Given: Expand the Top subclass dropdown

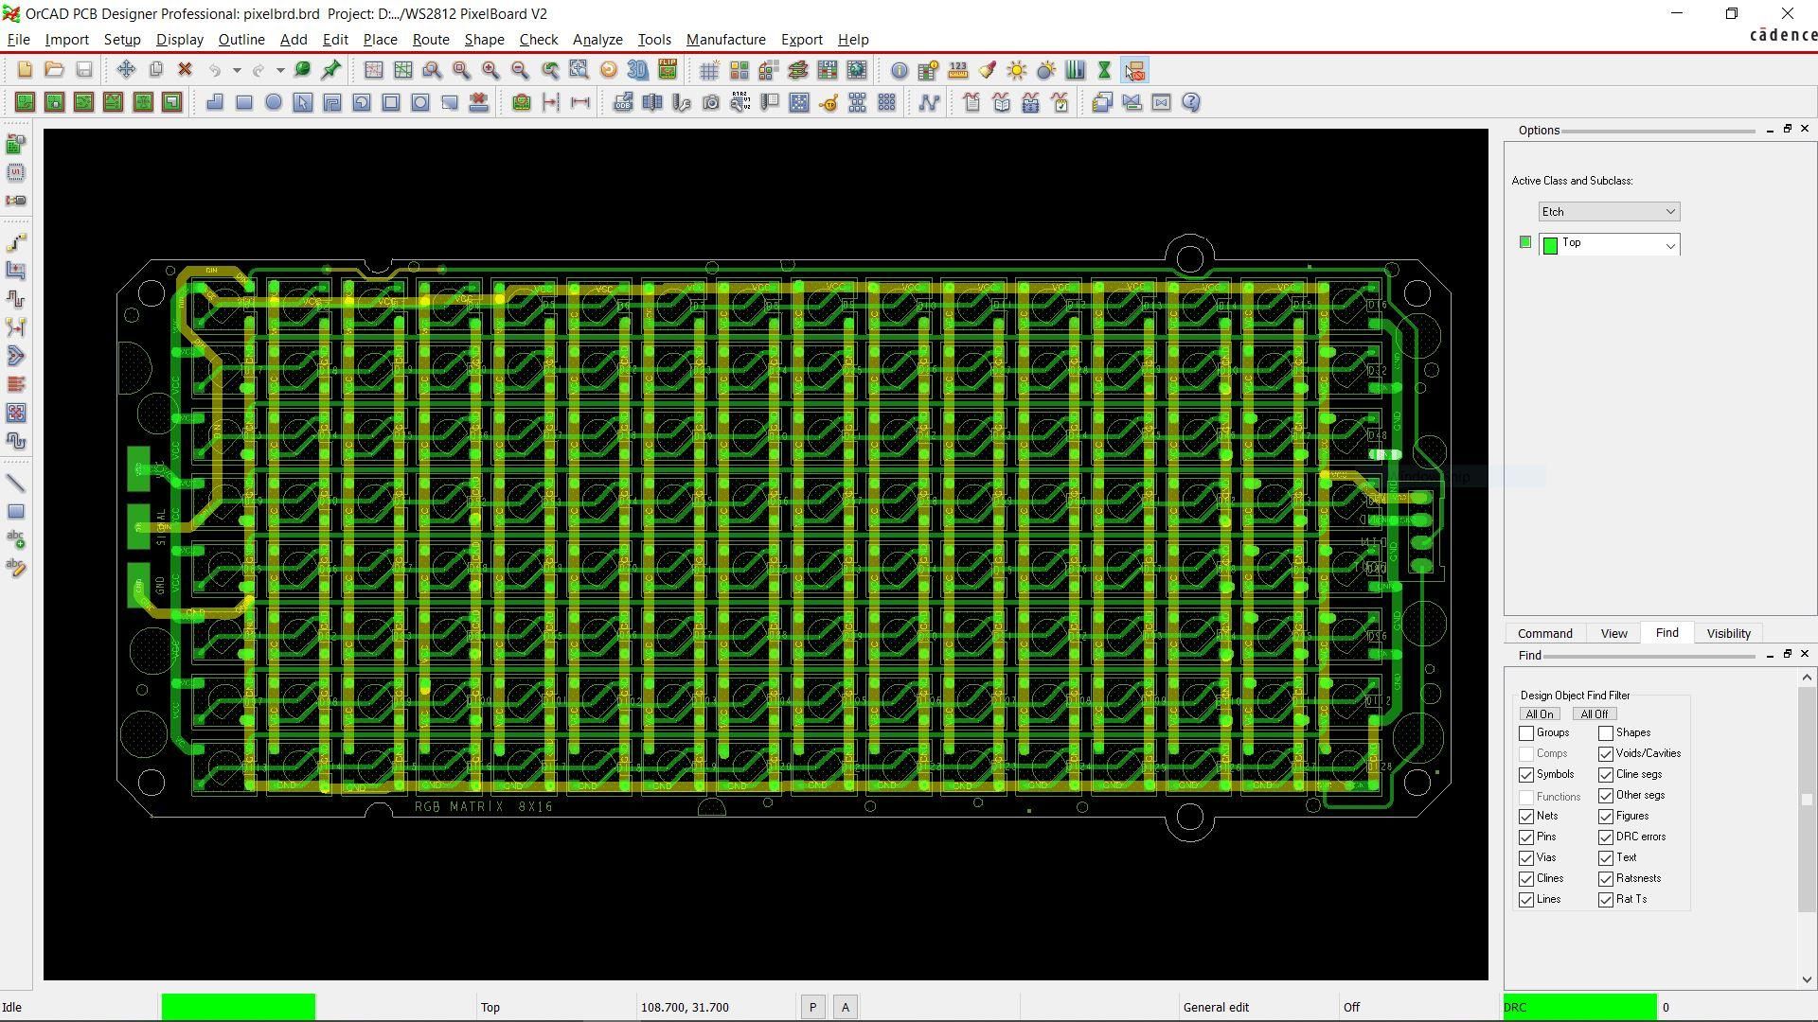Looking at the screenshot, I should pyautogui.click(x=1670, y=246).
